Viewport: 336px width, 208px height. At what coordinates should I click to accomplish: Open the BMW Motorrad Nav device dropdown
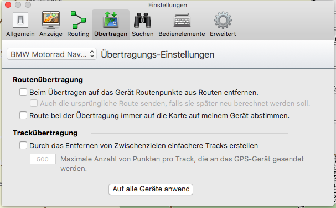pyautogui.click(x=51, y=54)
